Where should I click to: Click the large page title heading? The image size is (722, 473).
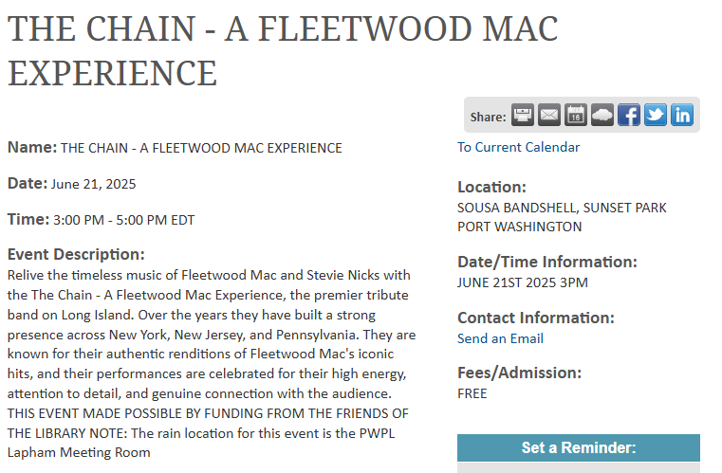[x=283, y=50]
